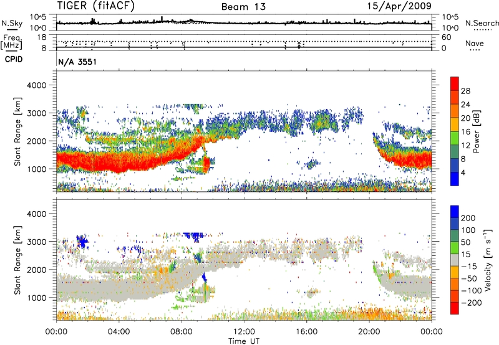Select Velocity segment between 100 and 200
Image resolution: width=499 pixels, height=345 pixels.
(455, 224)
